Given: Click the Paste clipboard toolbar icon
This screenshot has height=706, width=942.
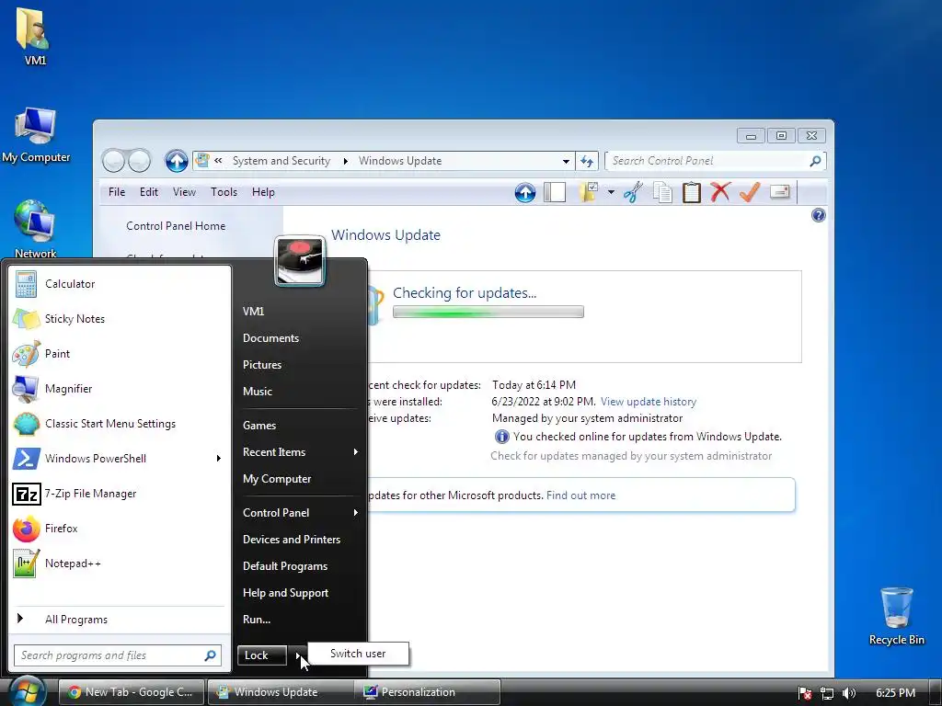Looking at the screenshot, I should tap(692, 192).
